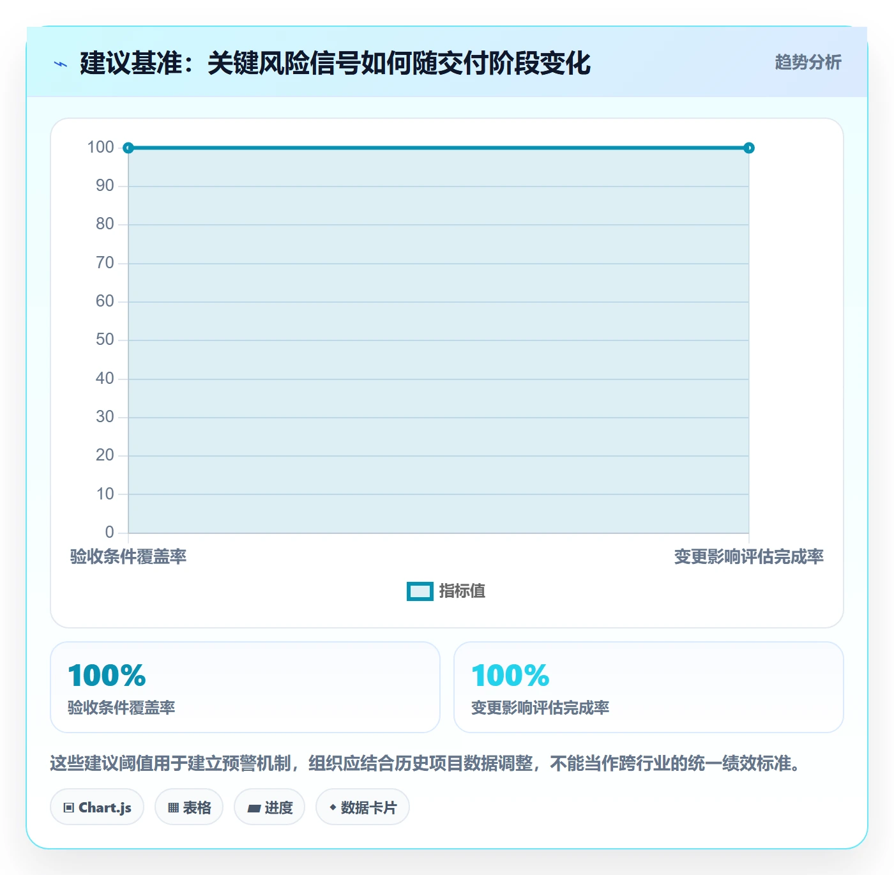Click the 验收条件覆盖率 x-axis label
Screen dimensions: 894x875
tap(128, 557)
